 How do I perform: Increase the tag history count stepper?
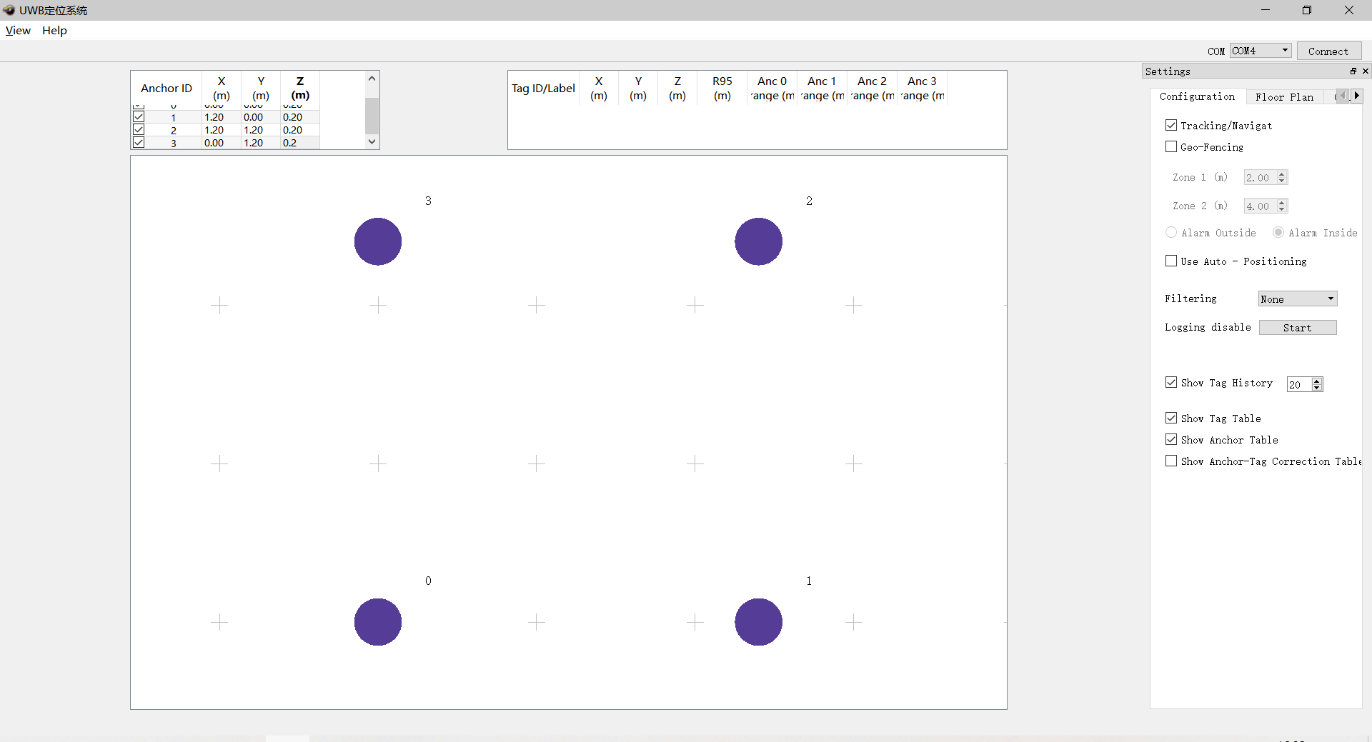(x=1317, y=381)
